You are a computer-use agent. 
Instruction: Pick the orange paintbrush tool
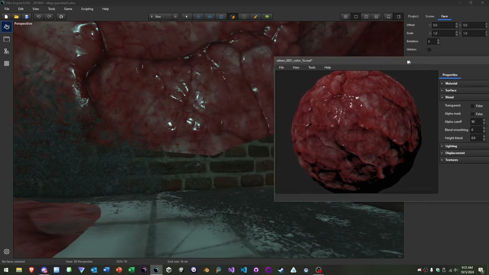256,16
